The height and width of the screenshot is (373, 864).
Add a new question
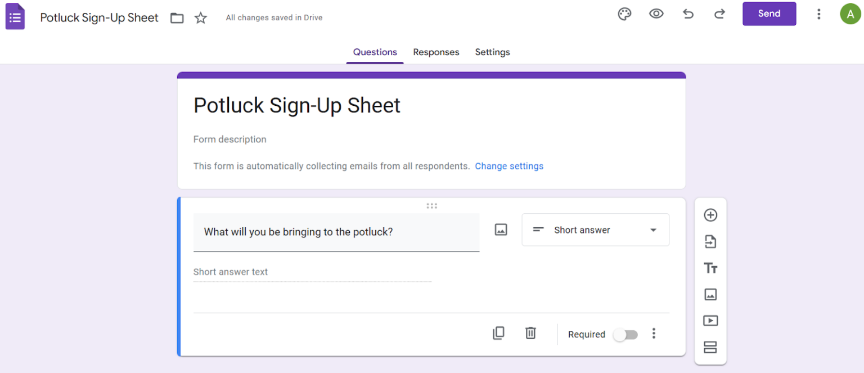point(710,215)
